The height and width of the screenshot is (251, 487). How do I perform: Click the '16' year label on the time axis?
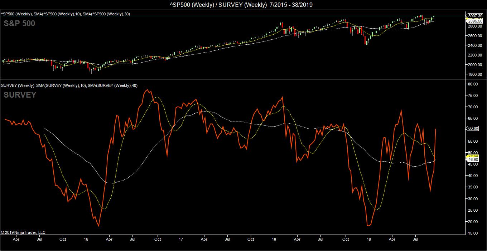86,239
